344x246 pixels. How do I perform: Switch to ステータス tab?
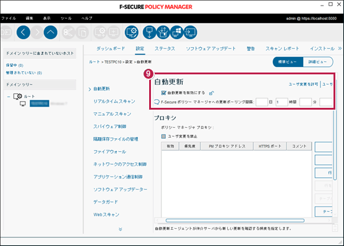coord(165,48)
